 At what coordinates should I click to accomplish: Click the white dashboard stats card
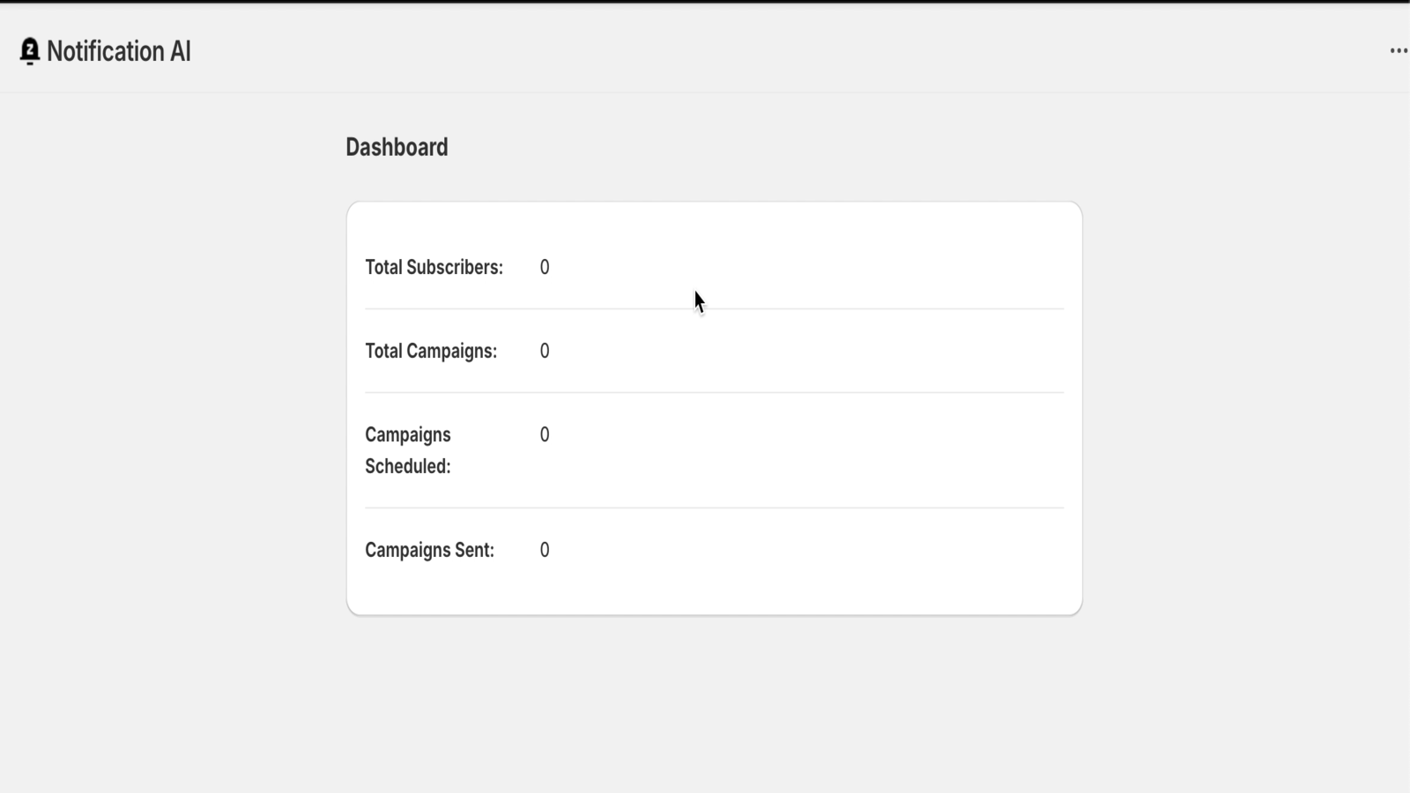714,405
